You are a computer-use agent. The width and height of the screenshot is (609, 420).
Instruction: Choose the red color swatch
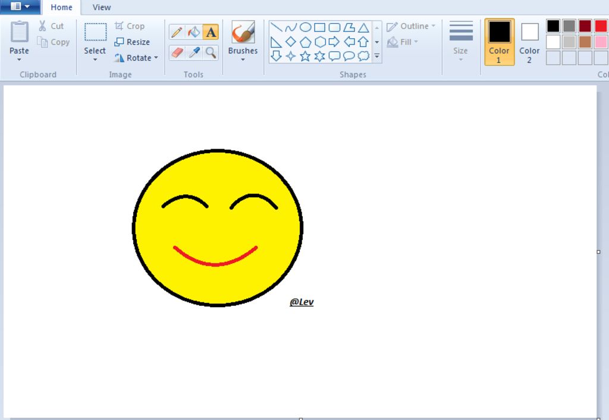click(x=601, y=26)
